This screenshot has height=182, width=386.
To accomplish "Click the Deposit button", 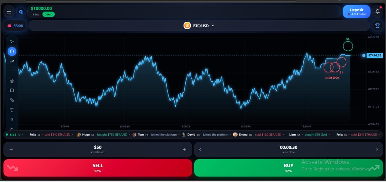I will click(356, 12).
